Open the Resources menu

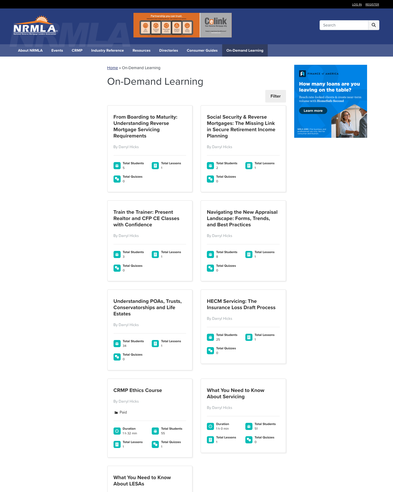tap(141, 51)
